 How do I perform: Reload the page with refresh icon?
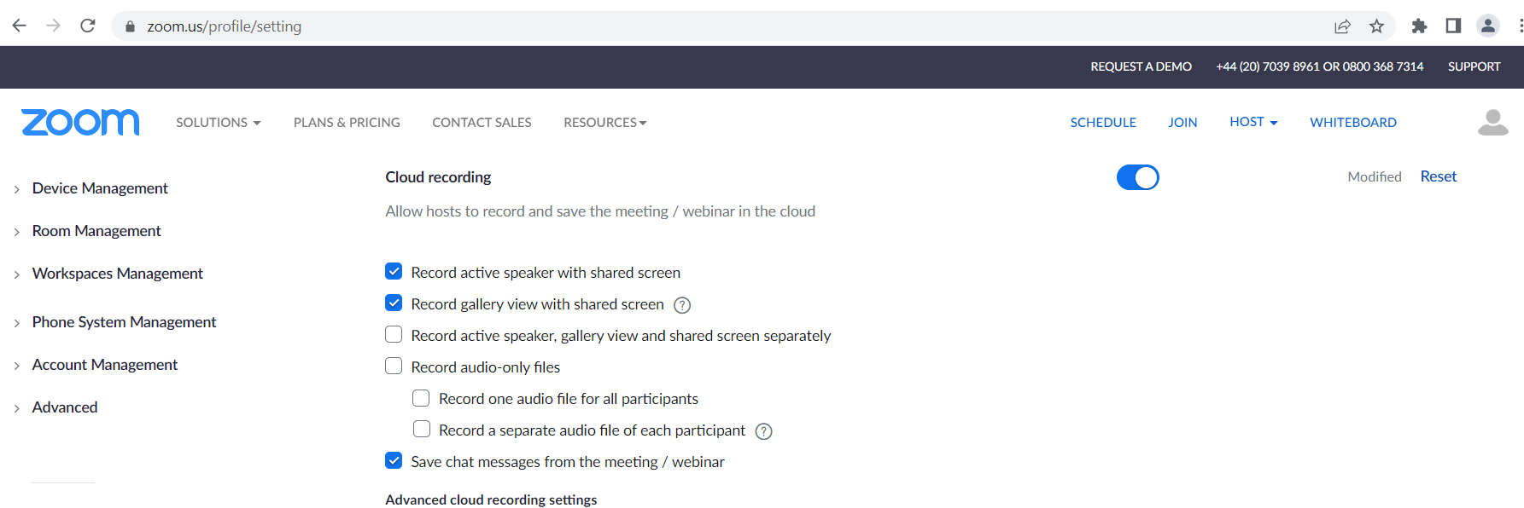coord(87,26)
